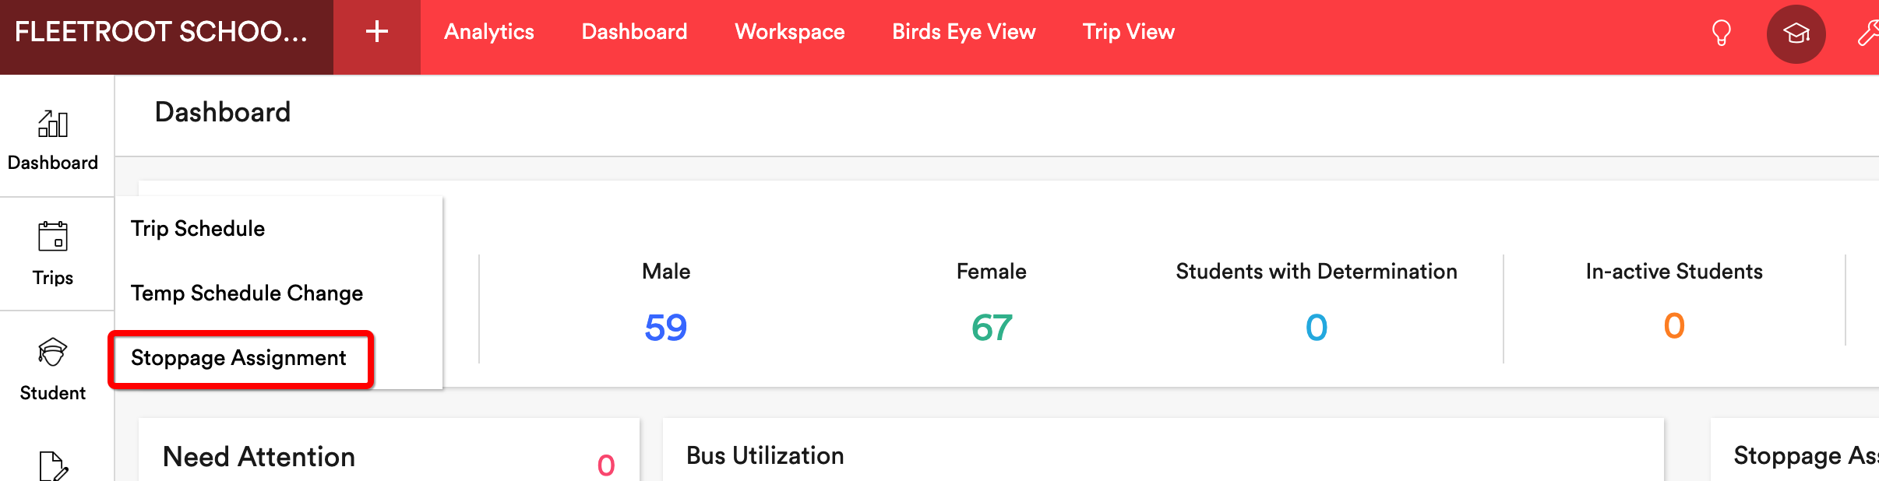Open the wrench settings icon
This screenshot has width=1879, height=481.
[x=1868, y=33]
